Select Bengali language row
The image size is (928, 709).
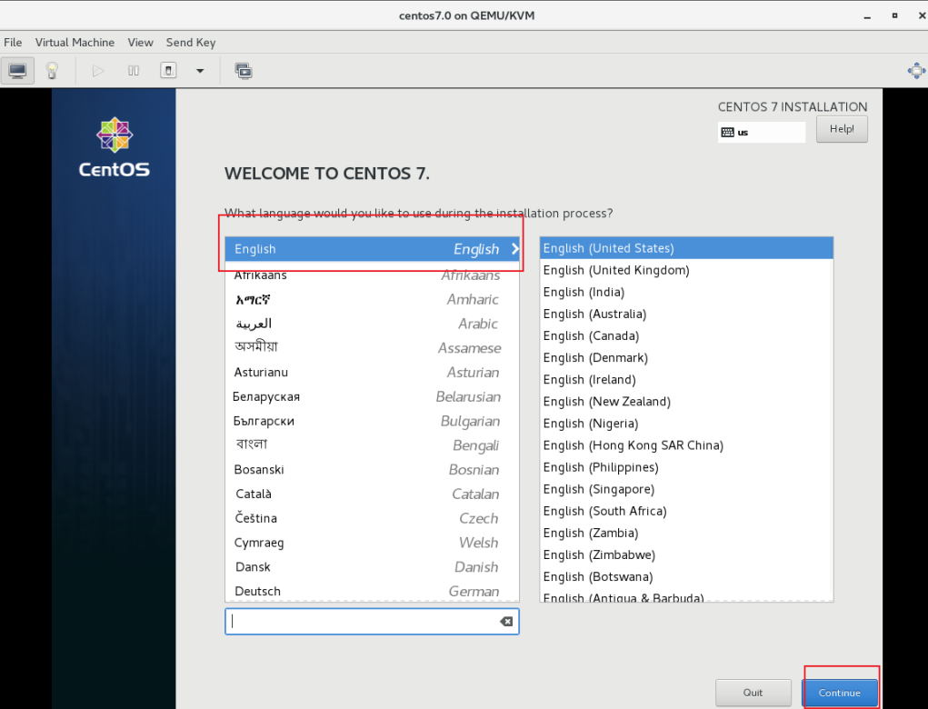coord(373,445)
